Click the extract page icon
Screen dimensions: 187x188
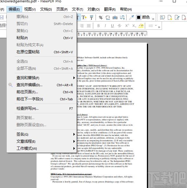tap(177, 17)
